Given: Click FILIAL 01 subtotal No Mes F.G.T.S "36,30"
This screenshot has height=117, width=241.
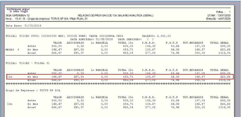Looking at the screenshot, I should click(175, 77).
